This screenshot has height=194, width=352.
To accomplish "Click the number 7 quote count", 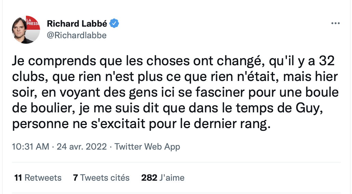I will (x=76, y=178).
